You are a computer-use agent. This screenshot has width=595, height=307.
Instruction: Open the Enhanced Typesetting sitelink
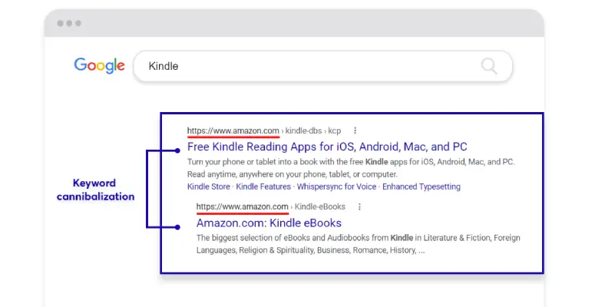421,187
